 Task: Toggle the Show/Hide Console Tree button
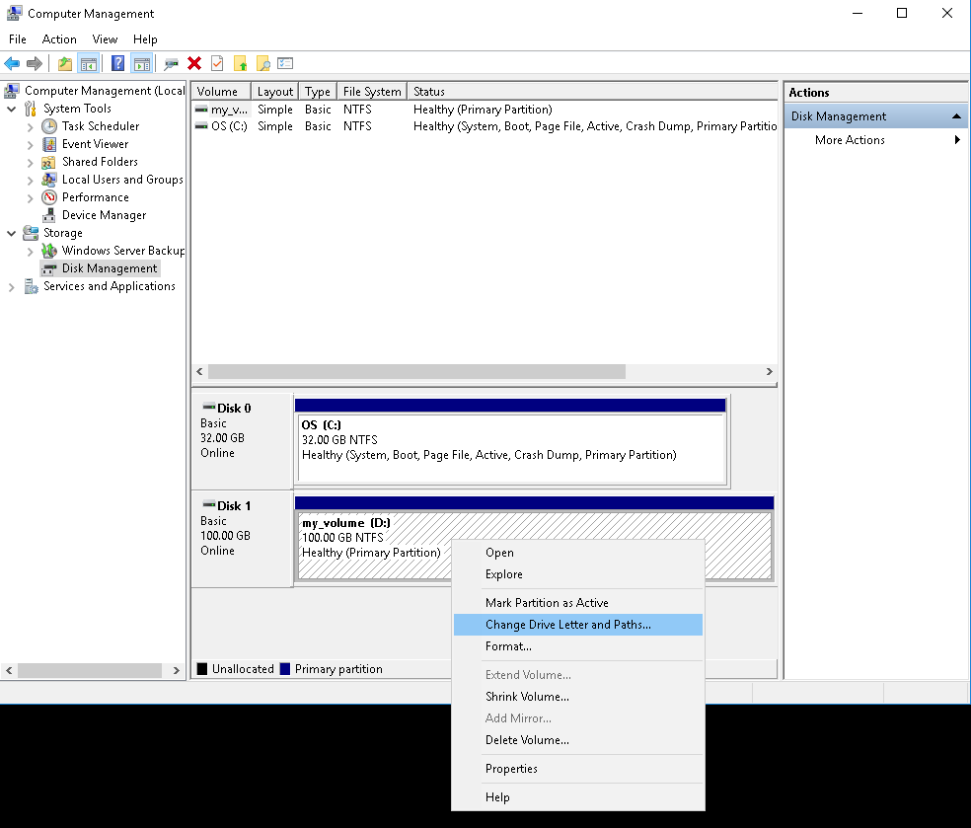point(89,64)
